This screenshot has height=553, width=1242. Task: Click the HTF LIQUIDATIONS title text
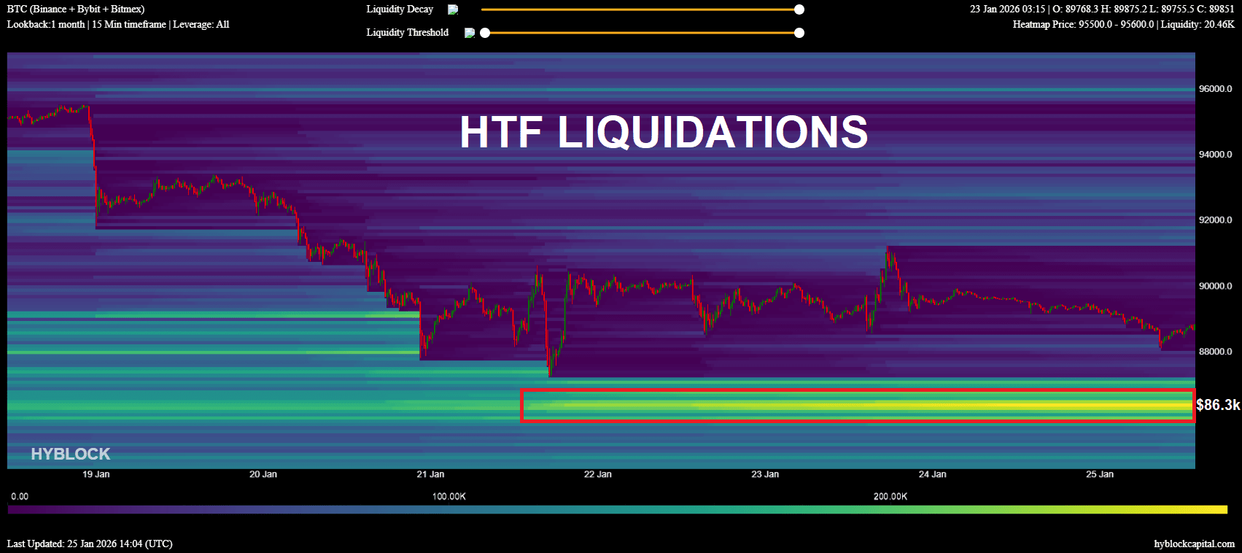[664, 132]
